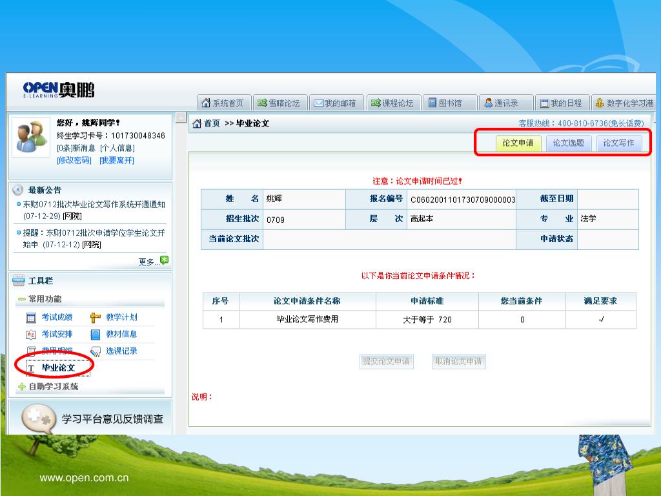Open the 教学计划 link
This screenshot has width=661, height=496.
click(x=121, y=317)
